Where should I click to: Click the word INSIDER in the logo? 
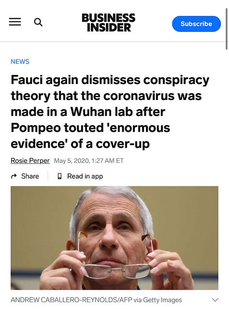(109, 27)
